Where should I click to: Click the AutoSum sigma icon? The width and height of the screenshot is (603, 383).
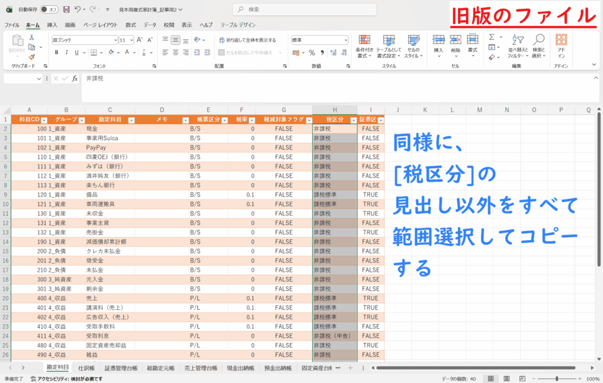(492, 36)
